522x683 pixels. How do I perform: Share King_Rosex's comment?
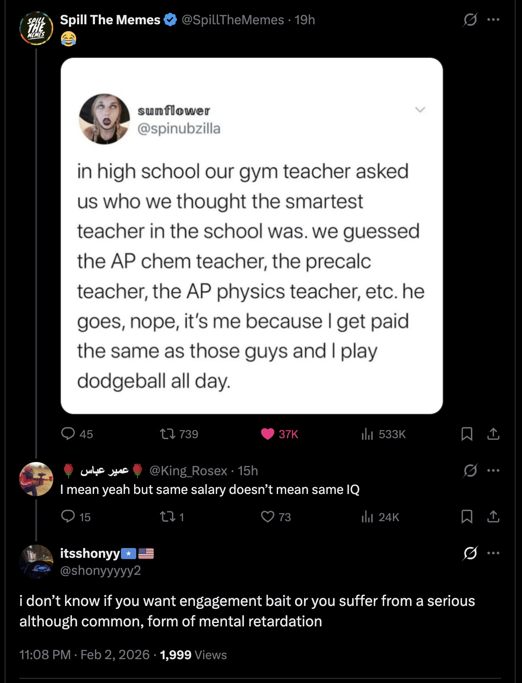point(493,517)
